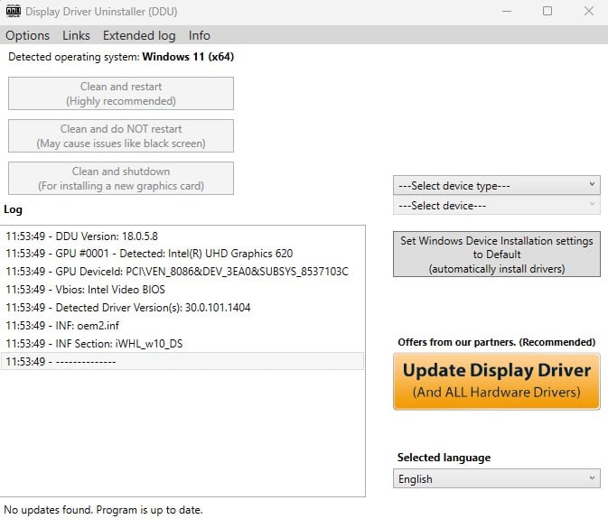Set Windows Device Installation settings to Default
608x528 pixels.
coord(496,255)
